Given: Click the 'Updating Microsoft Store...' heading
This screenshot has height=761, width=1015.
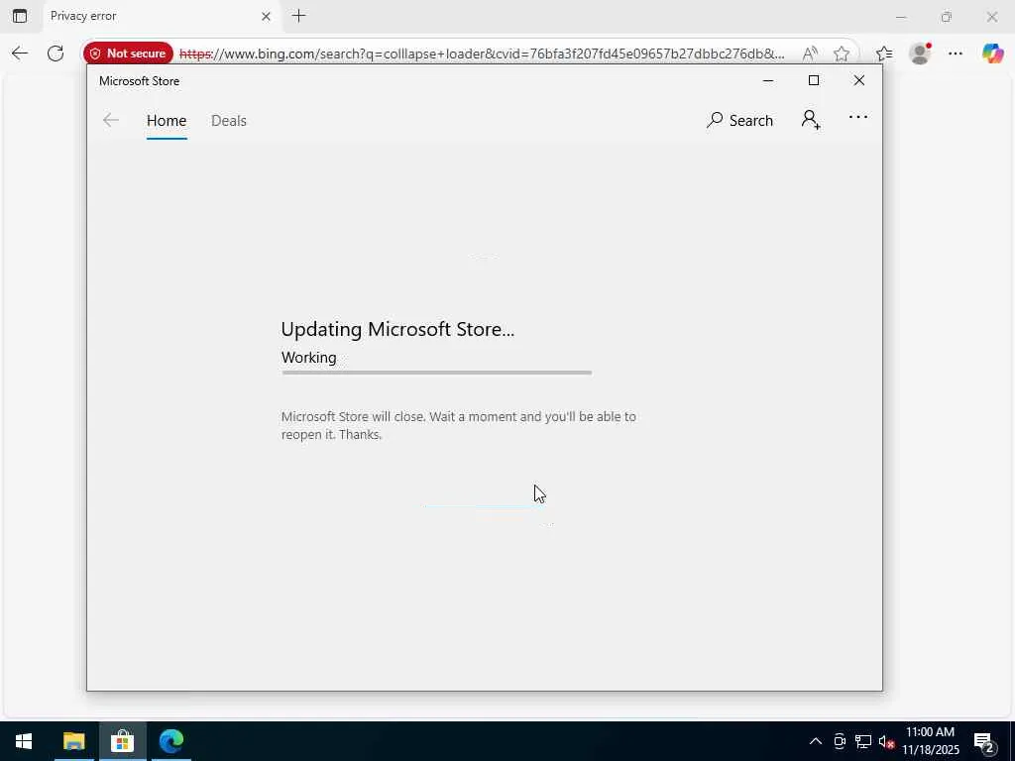Looking at the screenshot, I should coord(397,329).
